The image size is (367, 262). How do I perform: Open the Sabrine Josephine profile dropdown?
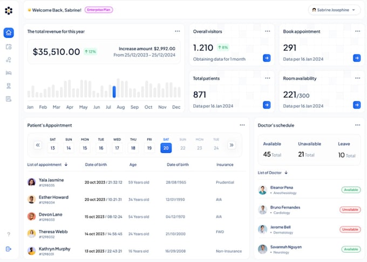click(334, 10)
